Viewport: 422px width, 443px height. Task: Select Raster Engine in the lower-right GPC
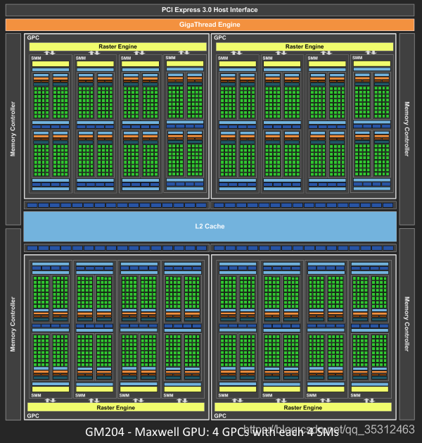click(303, 407)
